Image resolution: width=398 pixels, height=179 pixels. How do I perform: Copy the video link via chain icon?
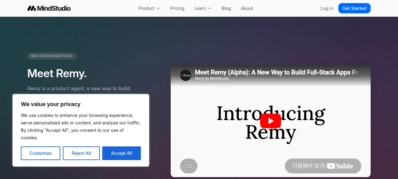189,166
